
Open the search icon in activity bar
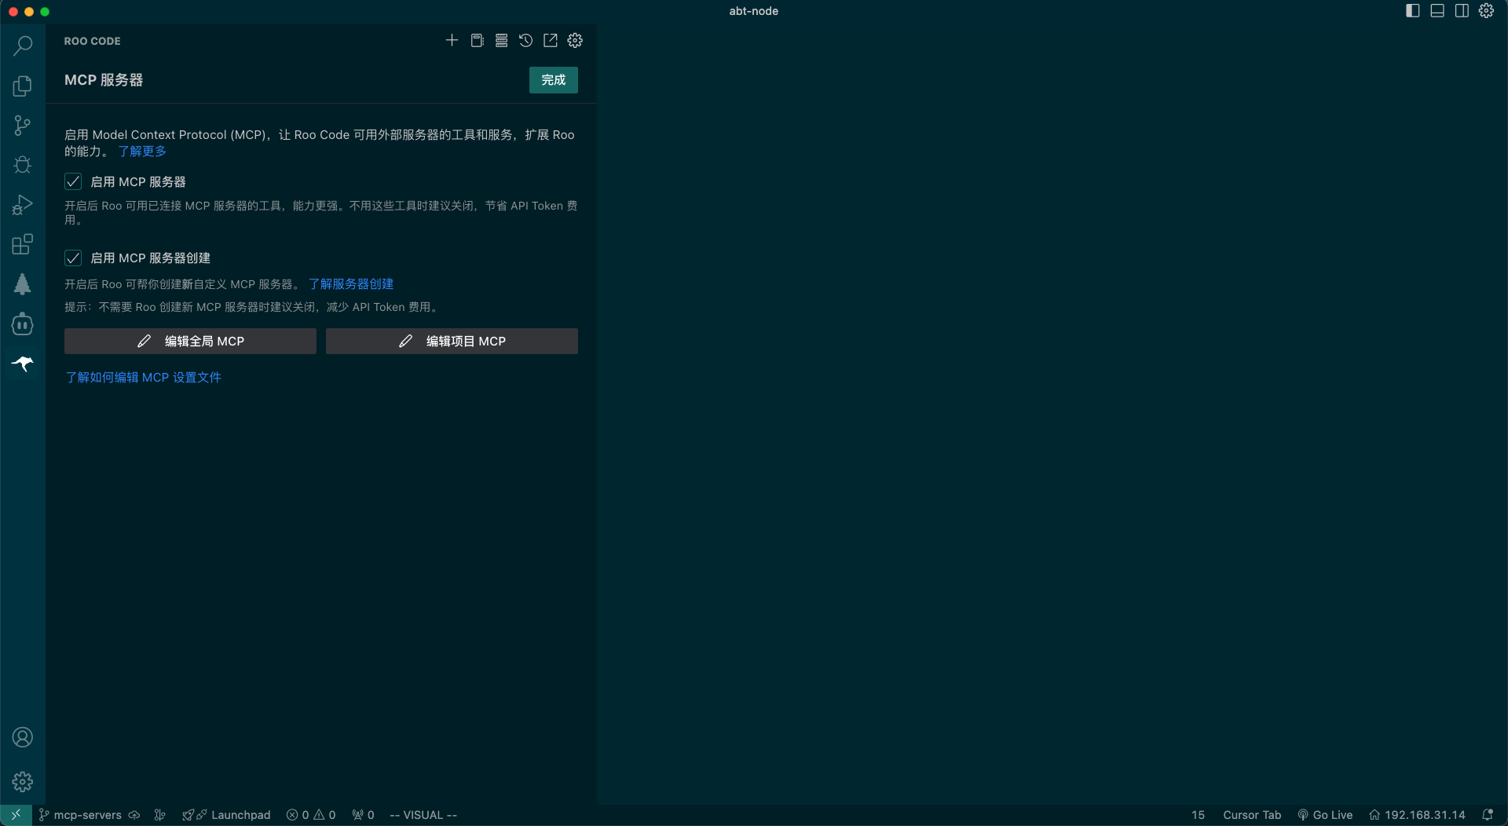(x=22, y=46)
